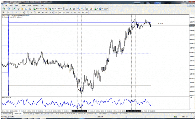Toggle chart Auto Scroll
Image resolution: width=196 pixels, height=119 pixels.
(x=87, y=9)
